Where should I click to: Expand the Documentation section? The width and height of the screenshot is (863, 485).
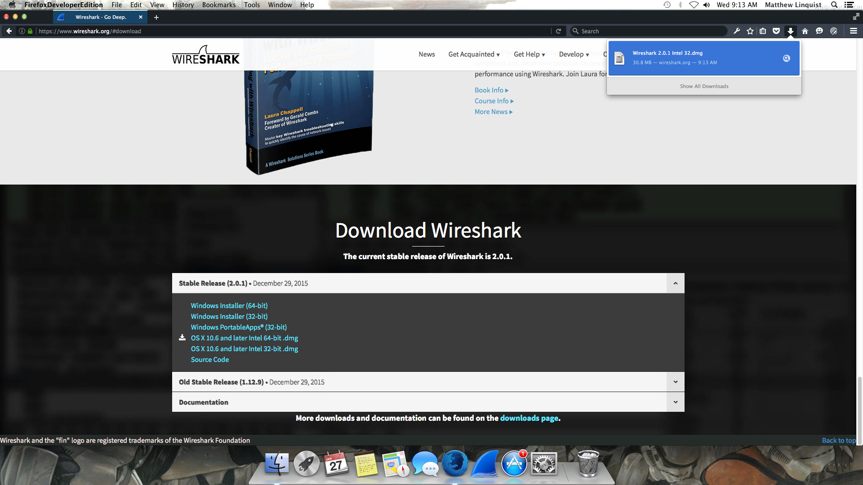click(675, 402)
